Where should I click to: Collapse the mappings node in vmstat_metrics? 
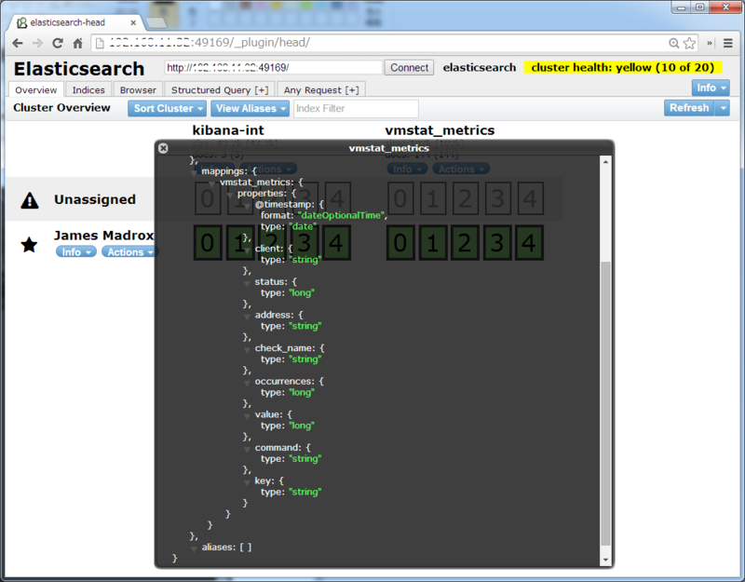click(193, 171)
